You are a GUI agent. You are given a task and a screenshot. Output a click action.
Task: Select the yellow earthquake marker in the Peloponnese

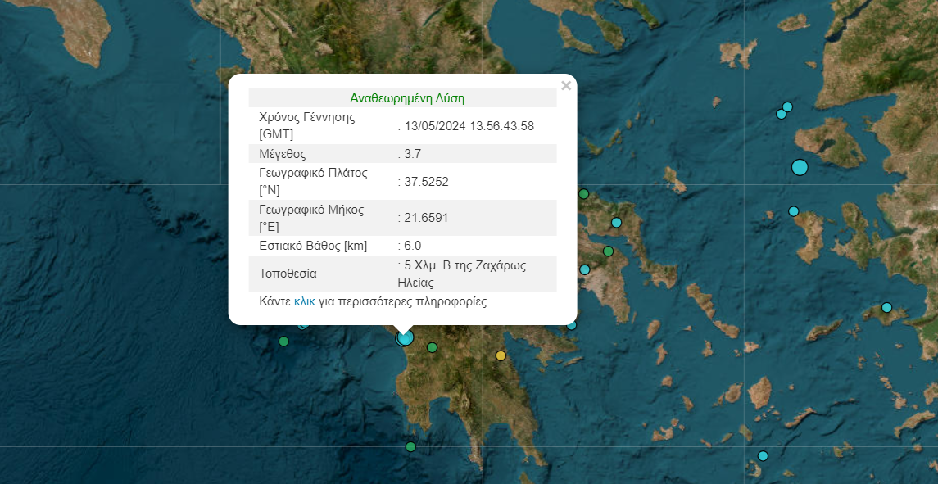(x=501, y=356)
